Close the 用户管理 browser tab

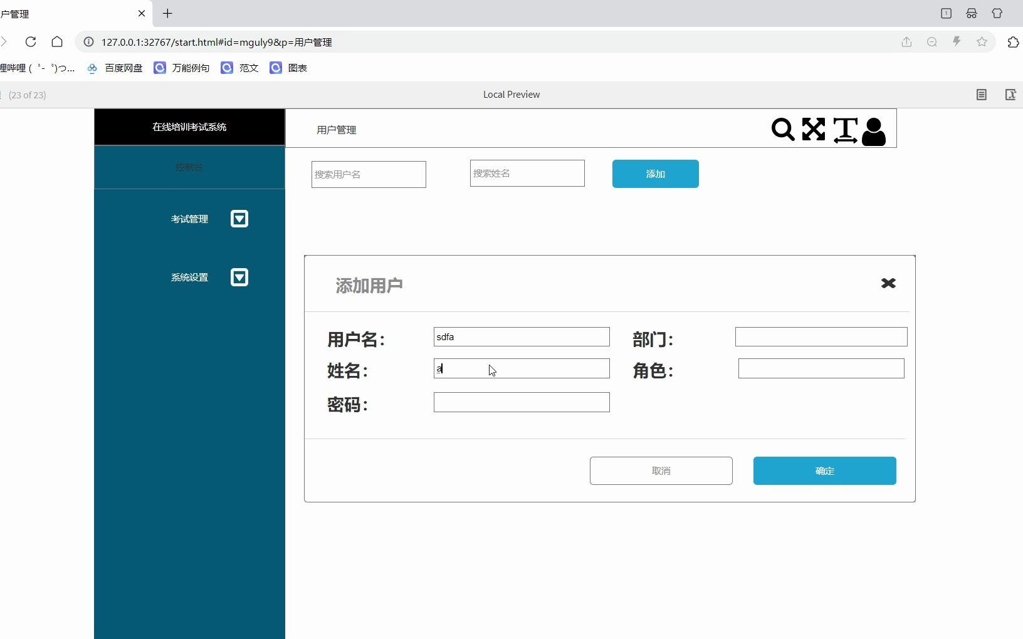pyautogui.click(x=142, y=13)
